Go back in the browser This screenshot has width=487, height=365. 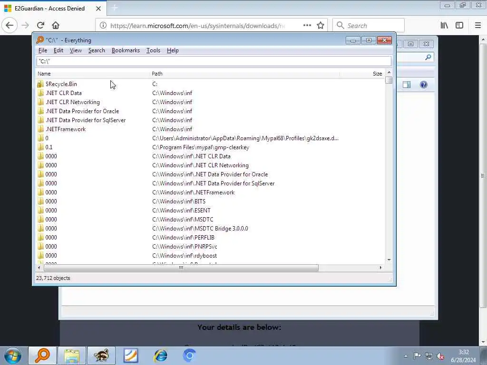(x=10, y=26)
